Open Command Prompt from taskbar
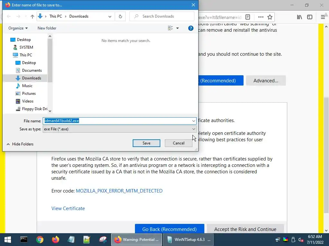The width and height of the screenshot is (329, 246). [24, 240]
